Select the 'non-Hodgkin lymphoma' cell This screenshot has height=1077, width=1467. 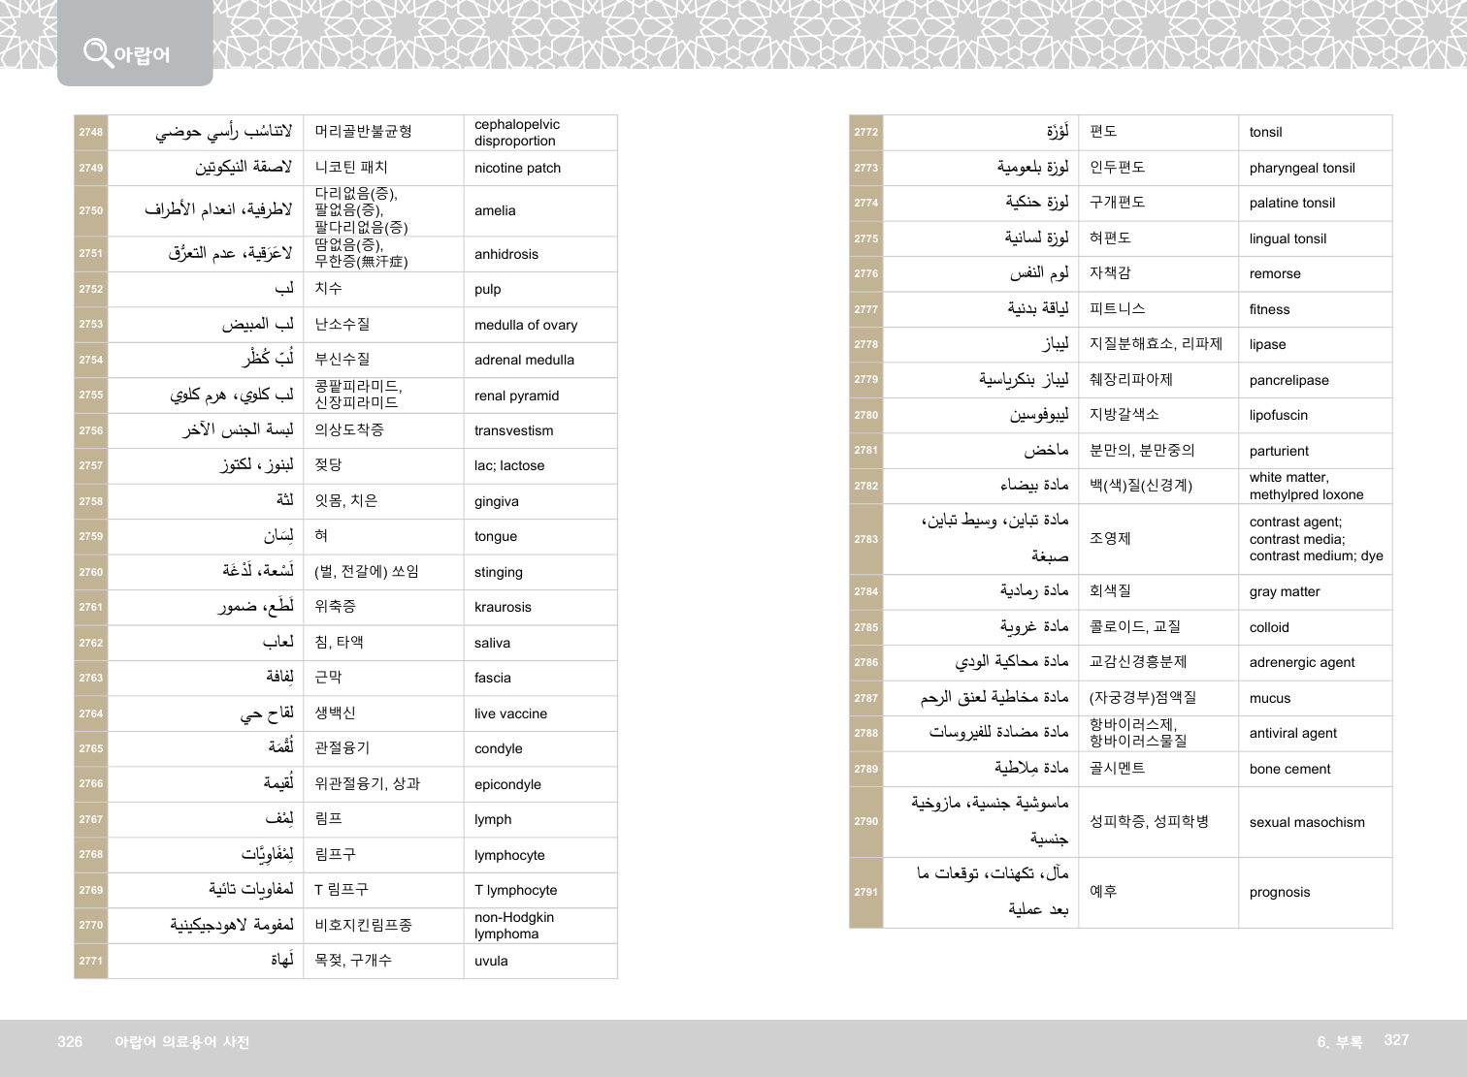click(x=514, y=926)
